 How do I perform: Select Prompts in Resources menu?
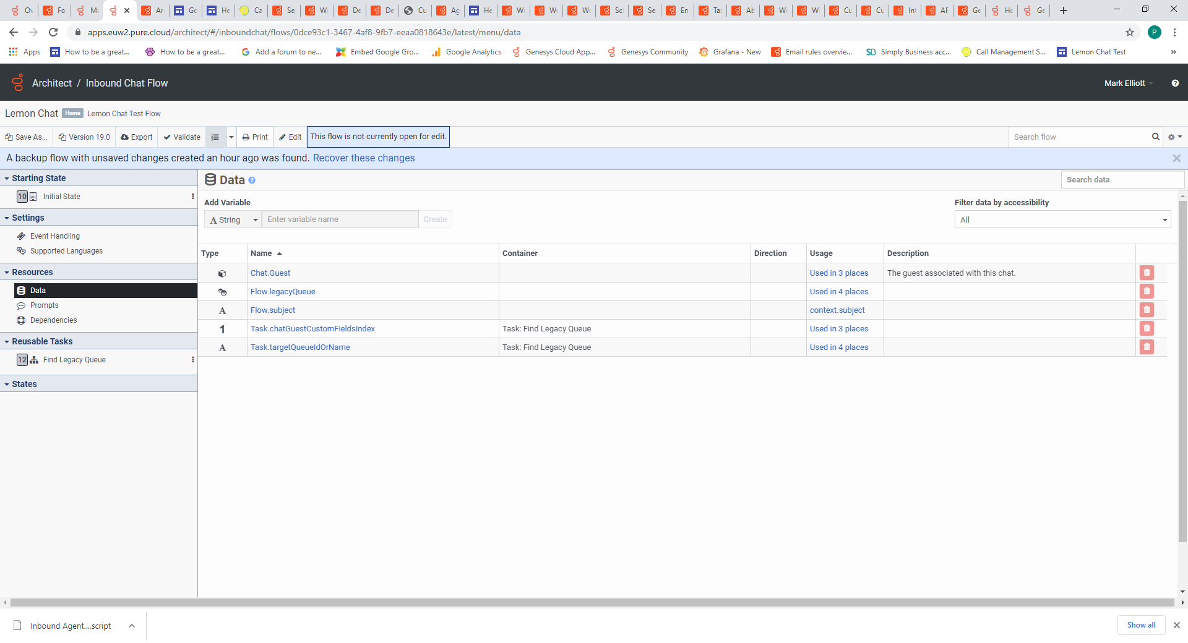pos(45,305)
